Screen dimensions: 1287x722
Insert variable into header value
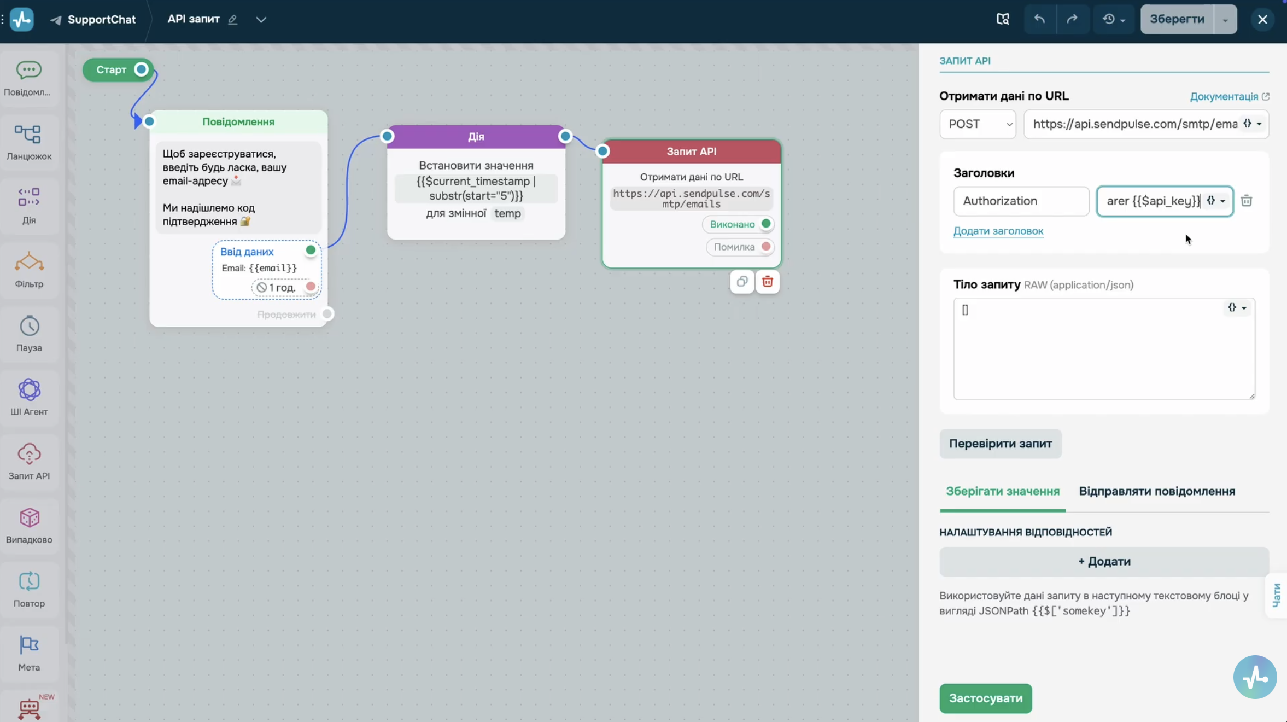1216,201
